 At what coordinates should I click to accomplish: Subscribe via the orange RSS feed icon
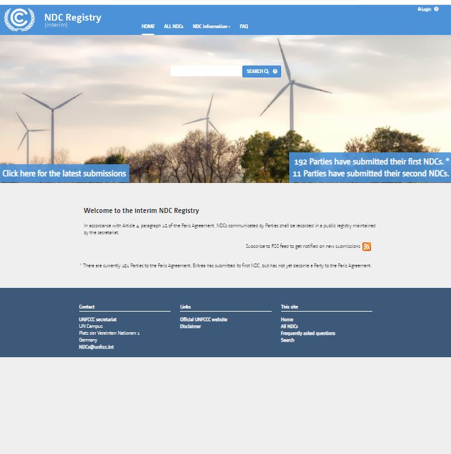pyautogui.click(x=367, y=247)
